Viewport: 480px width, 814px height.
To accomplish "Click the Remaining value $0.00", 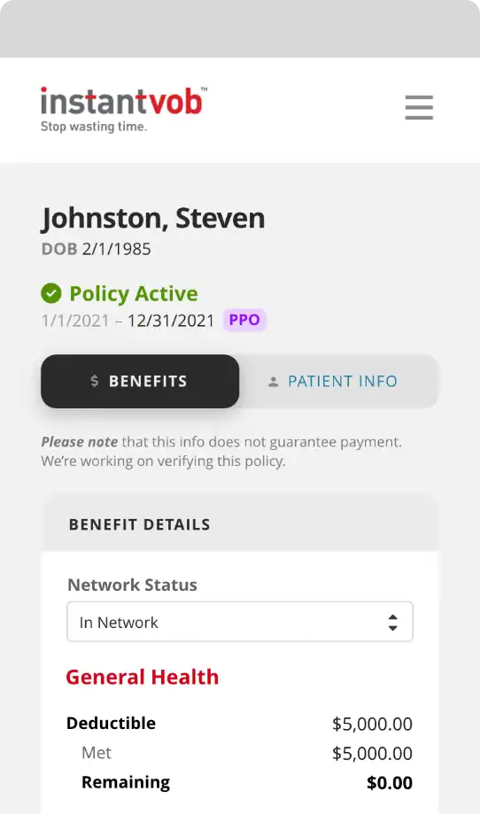I will point(390,783).
